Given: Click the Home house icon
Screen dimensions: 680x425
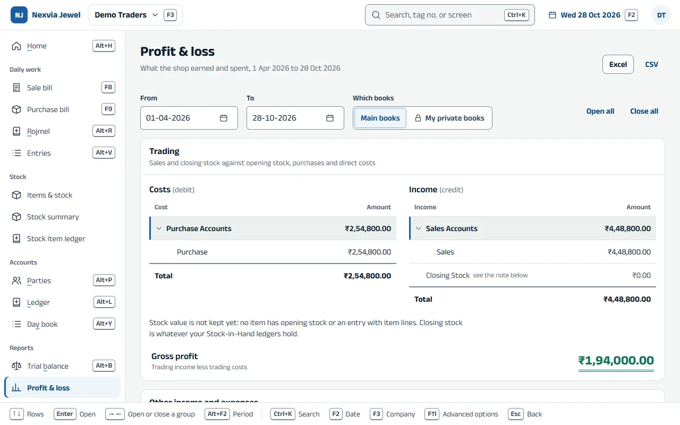Looking at the screenshot, I should (x=16, y=46).
